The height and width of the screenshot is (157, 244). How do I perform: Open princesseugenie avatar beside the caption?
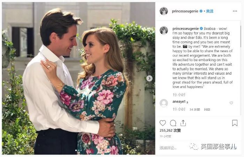164,30
